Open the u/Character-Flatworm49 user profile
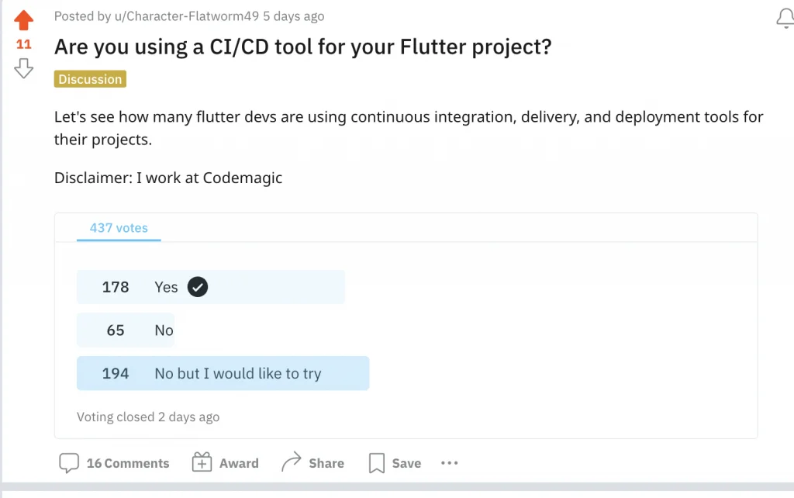Viewport: 794px width, 498px height. tap(181, 16)
